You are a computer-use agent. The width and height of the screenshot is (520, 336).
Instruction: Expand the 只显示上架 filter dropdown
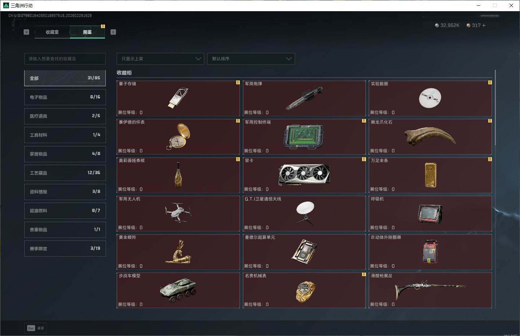point(160,59)
